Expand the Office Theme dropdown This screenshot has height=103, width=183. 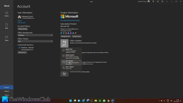35,41
